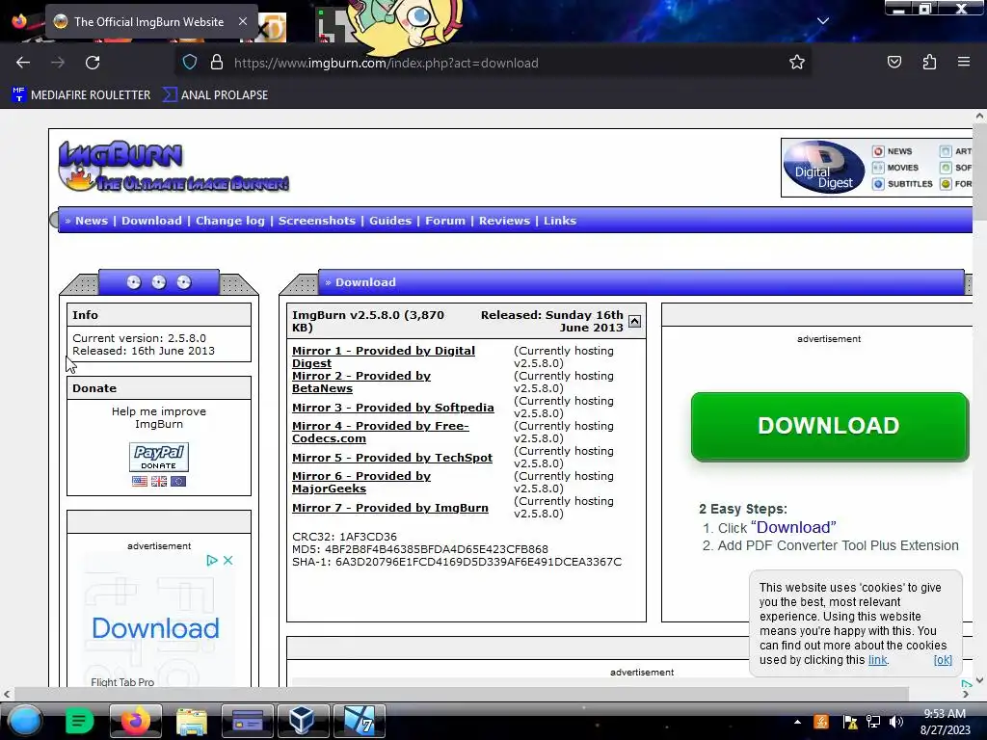Click the padlock site security icon
This screenshot has width=987, height=740.
[x=217, y=63]
